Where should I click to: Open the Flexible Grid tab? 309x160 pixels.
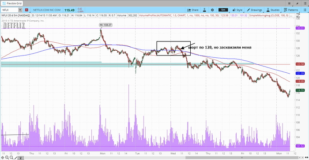(12, 3)
